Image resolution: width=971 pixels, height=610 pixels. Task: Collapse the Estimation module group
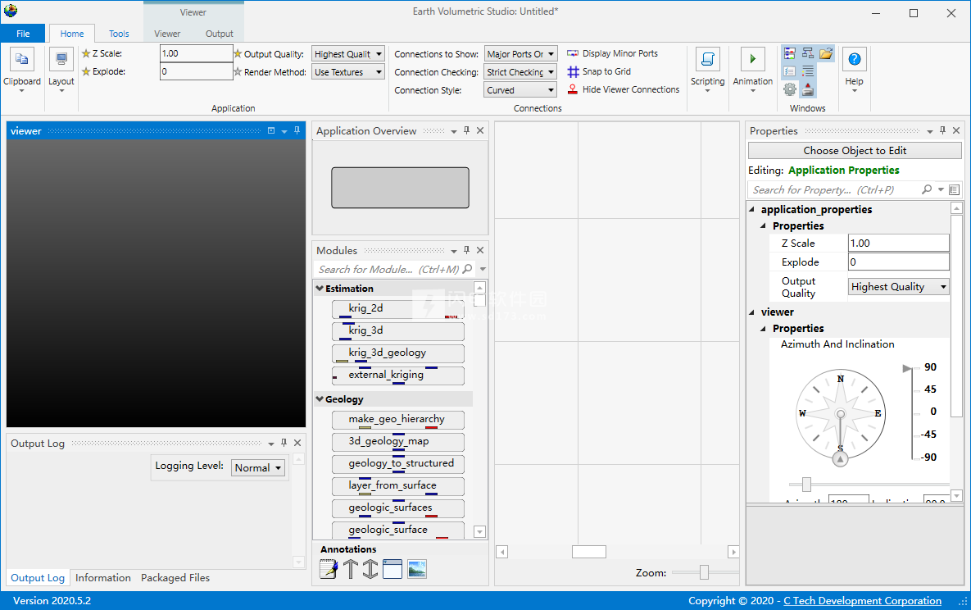point(320,289)
